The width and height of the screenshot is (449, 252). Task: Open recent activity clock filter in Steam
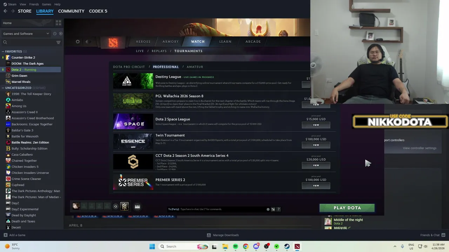tap(55, 34)
